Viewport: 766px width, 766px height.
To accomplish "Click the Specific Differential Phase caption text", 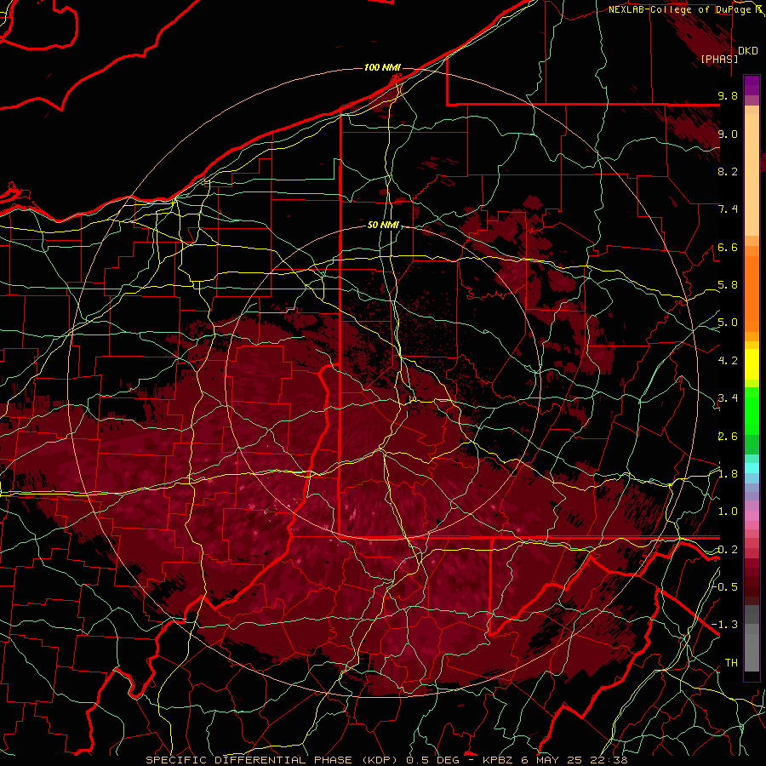I will (x=386, y=760).
